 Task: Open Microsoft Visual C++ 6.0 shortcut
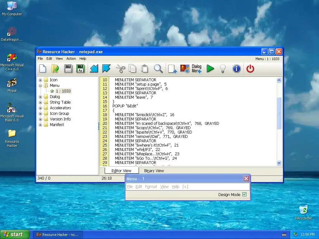(12, 62)
